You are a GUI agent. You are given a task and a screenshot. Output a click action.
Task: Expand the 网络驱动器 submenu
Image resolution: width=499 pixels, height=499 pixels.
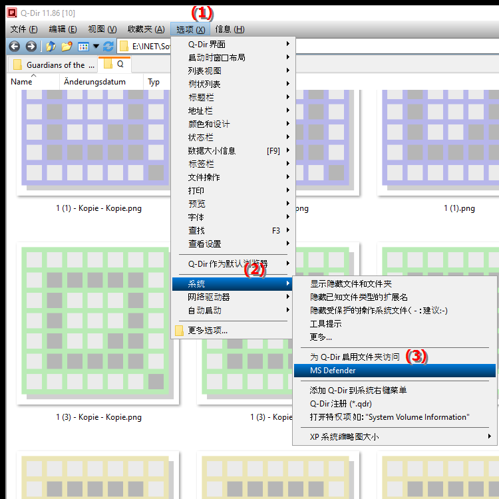tap(232, 297)
